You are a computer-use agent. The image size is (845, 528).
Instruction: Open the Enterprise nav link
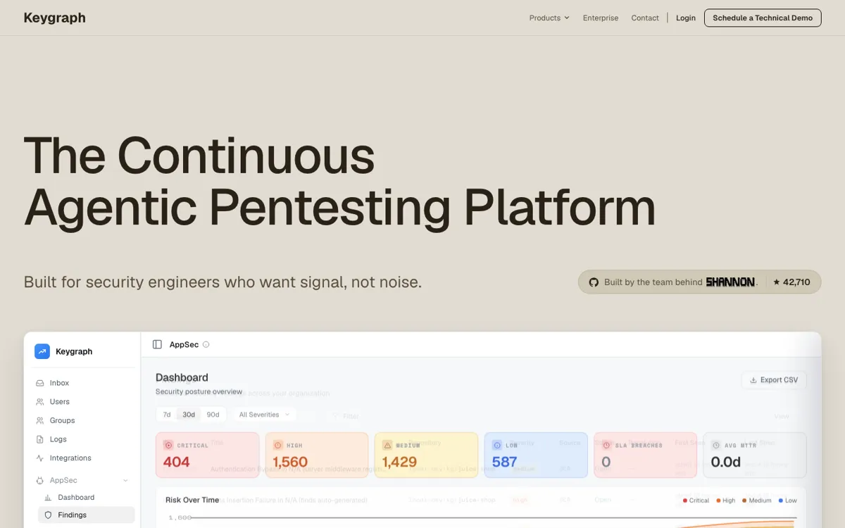601,18
